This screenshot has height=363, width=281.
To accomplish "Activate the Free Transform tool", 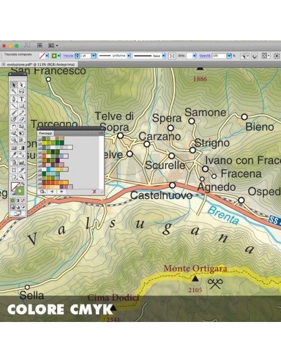I will coord(21,134).
